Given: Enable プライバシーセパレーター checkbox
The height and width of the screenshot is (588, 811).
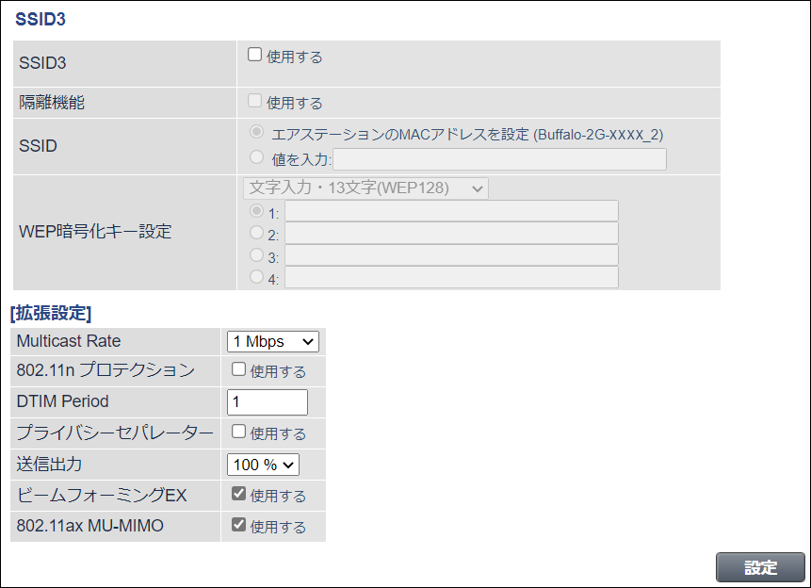Looking at the screenshot, I should click(x=238, y=432).
